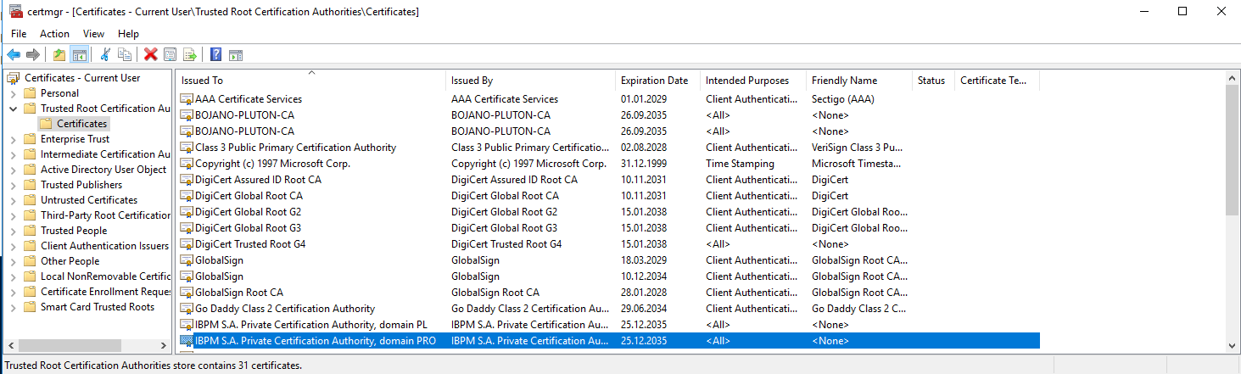1241x374 pixels.
Task: Sort by the Intended Purposes column header
Action: (x=752, y=81)
